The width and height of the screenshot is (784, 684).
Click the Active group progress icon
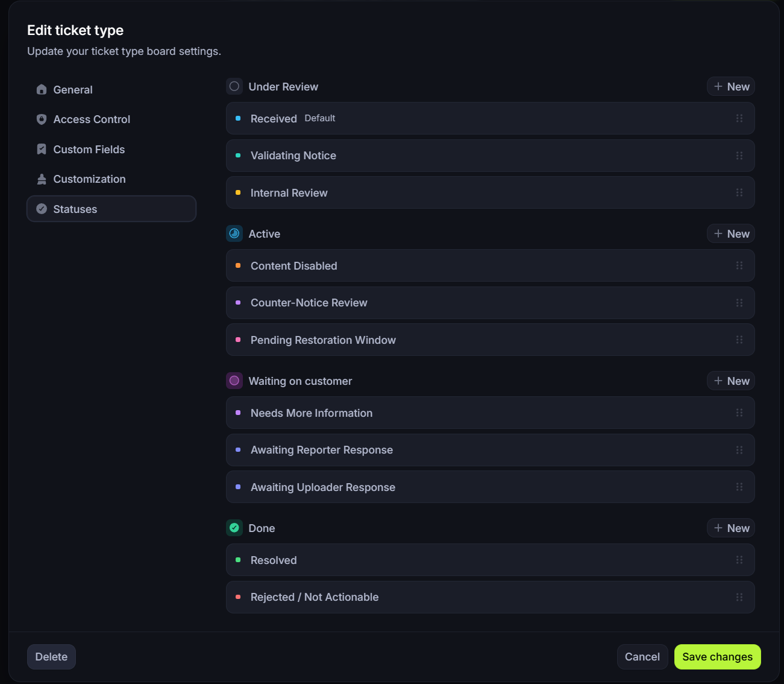(x=234, y=233)
